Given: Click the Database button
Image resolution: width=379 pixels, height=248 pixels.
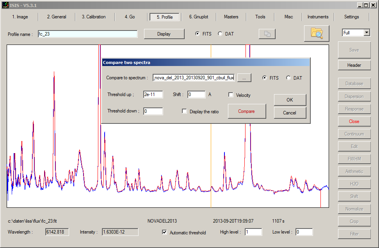Looking at the screenshot, I should tap(354, 84).
